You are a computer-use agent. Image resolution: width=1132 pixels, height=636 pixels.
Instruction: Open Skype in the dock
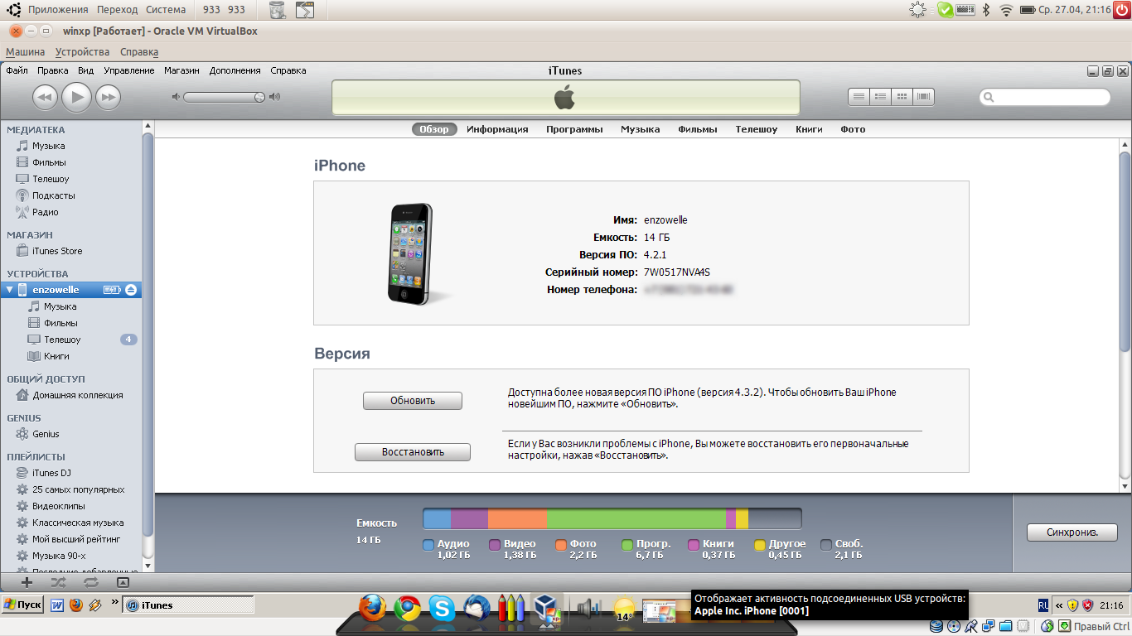[442, 609]
